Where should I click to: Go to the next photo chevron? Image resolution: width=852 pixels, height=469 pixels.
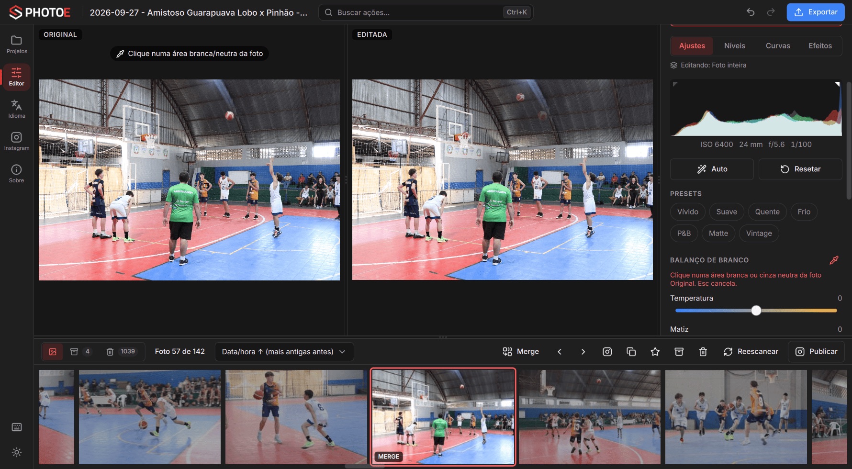(x=583, y=352)
